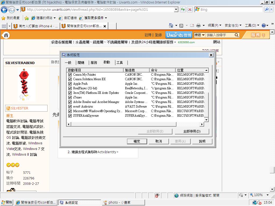Viewport: 275px width, 206px height.
Task: Click the RSS feeds icon
Action: pos(181,26)
